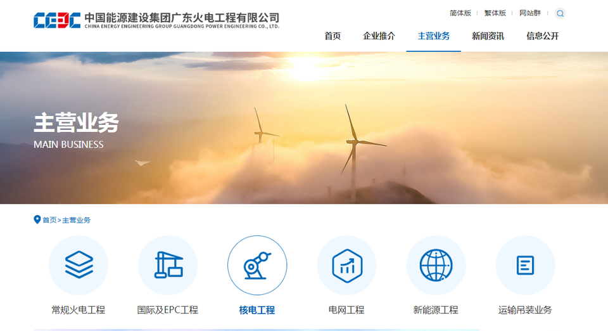Click the search magnifier icon
The image size is (608, 331).
pyautogui.click(x=560, y=13)
